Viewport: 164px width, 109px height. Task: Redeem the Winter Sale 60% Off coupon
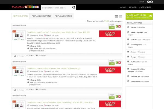tap(110, 70)
